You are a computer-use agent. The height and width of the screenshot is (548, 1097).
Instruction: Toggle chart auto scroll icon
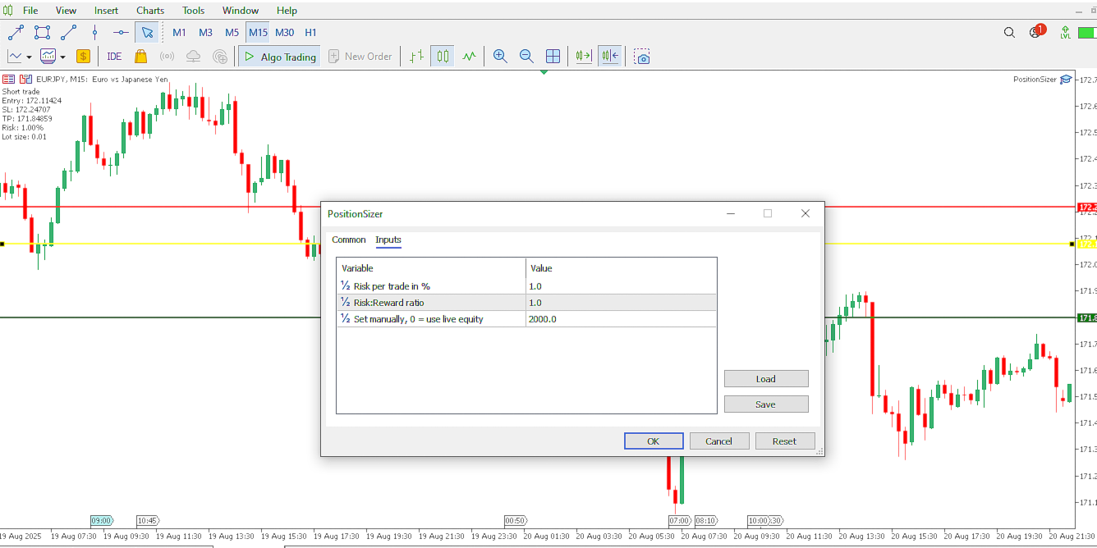coord(584,57)
